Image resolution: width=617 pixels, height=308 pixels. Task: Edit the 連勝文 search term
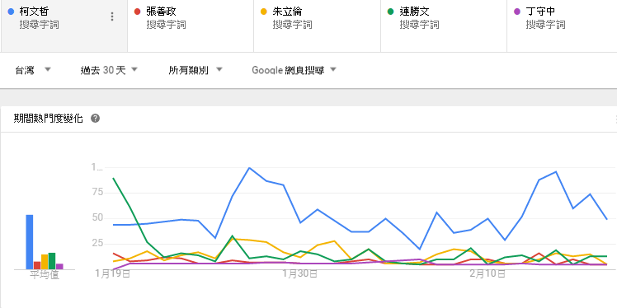[414, 12]
